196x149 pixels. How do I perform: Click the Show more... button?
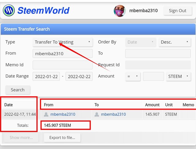pyautogui.click(x=21, y=138)
